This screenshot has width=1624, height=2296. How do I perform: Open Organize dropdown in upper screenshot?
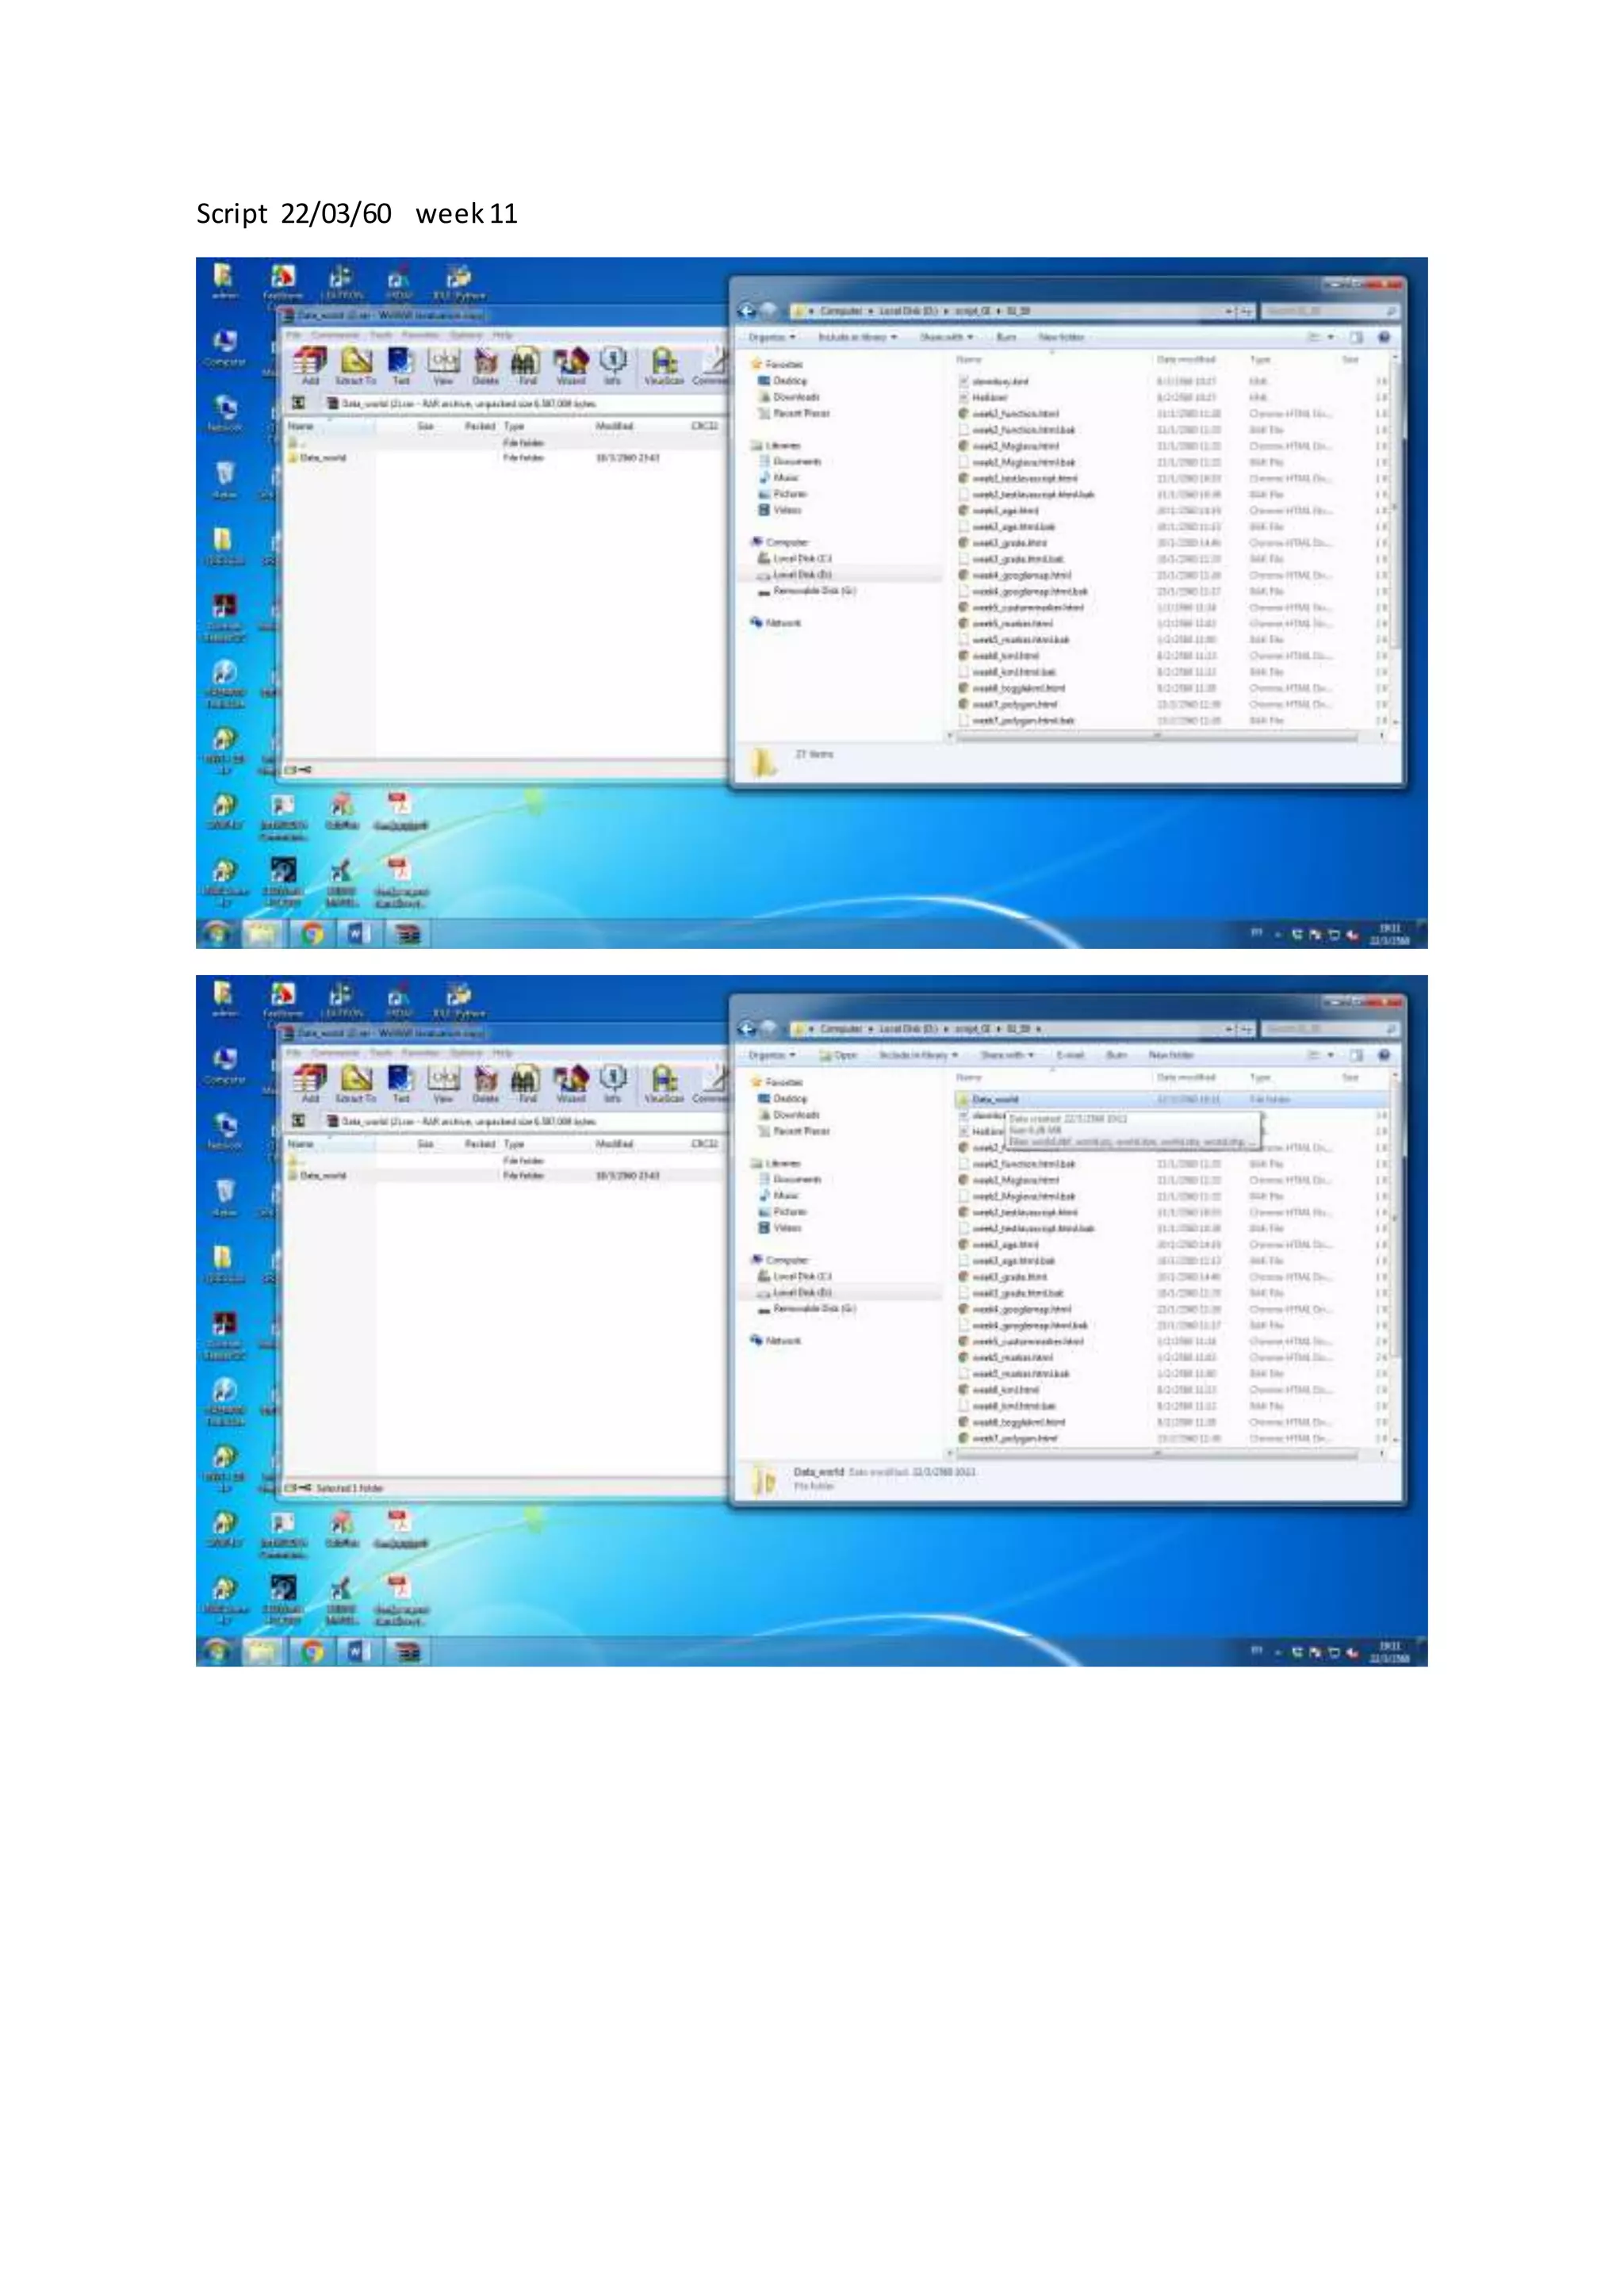[x=772, y=338]
